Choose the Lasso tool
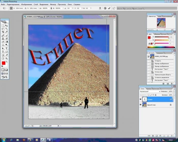The image size is (178, 142). tap(3, 29)
